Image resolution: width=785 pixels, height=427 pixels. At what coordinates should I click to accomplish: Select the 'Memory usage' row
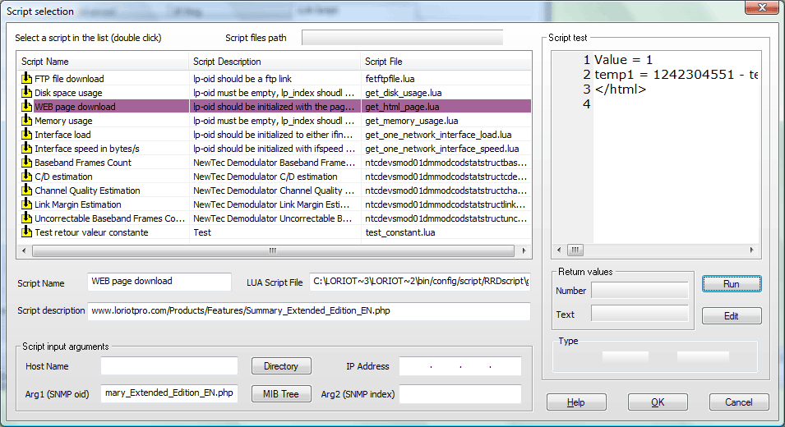(x=274, y=121)
